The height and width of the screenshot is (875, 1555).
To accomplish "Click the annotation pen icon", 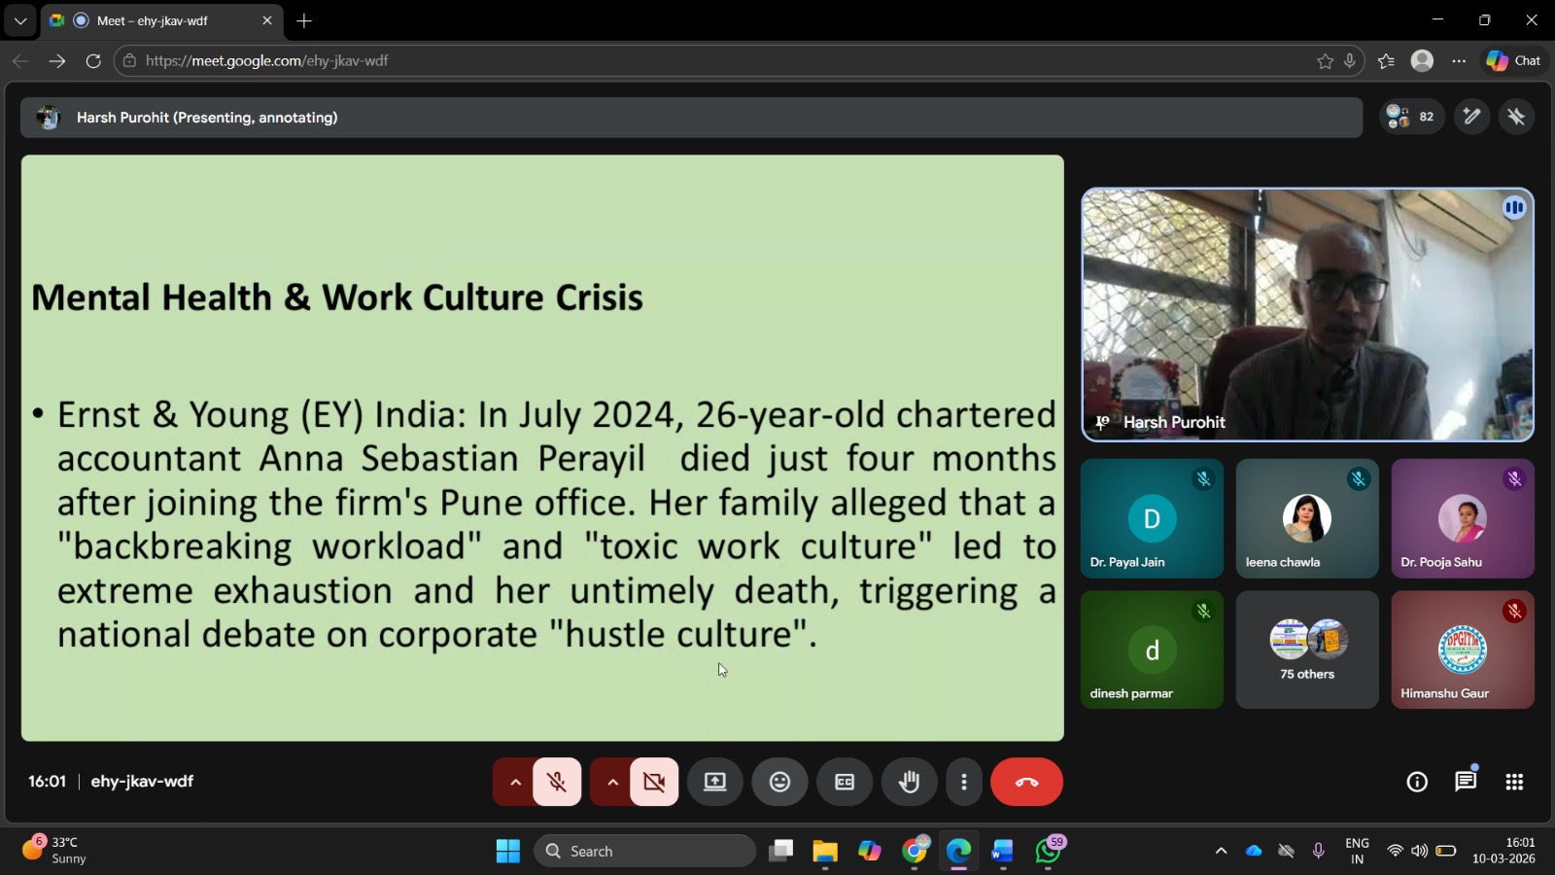I will [1471, 117].
